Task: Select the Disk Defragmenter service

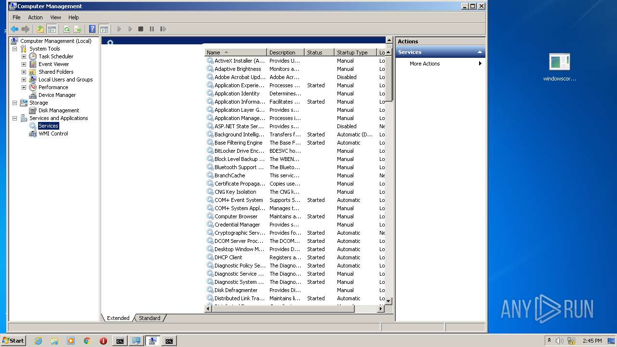Action: 295,290
